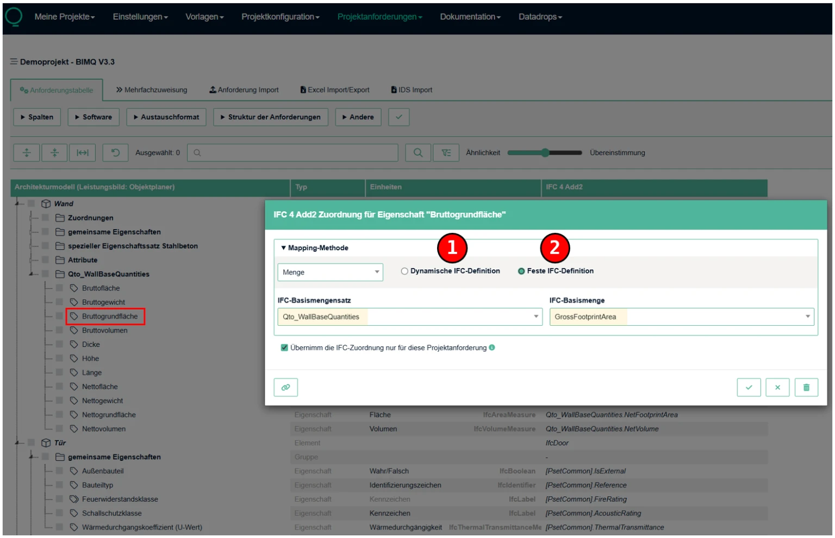Image resolution: width=835 pixels, height=538 pixels.
Task: Open the Qto_WallBaseQuantities IFC-Basismengensatz dropdown
Action: [x=409, y=317]
